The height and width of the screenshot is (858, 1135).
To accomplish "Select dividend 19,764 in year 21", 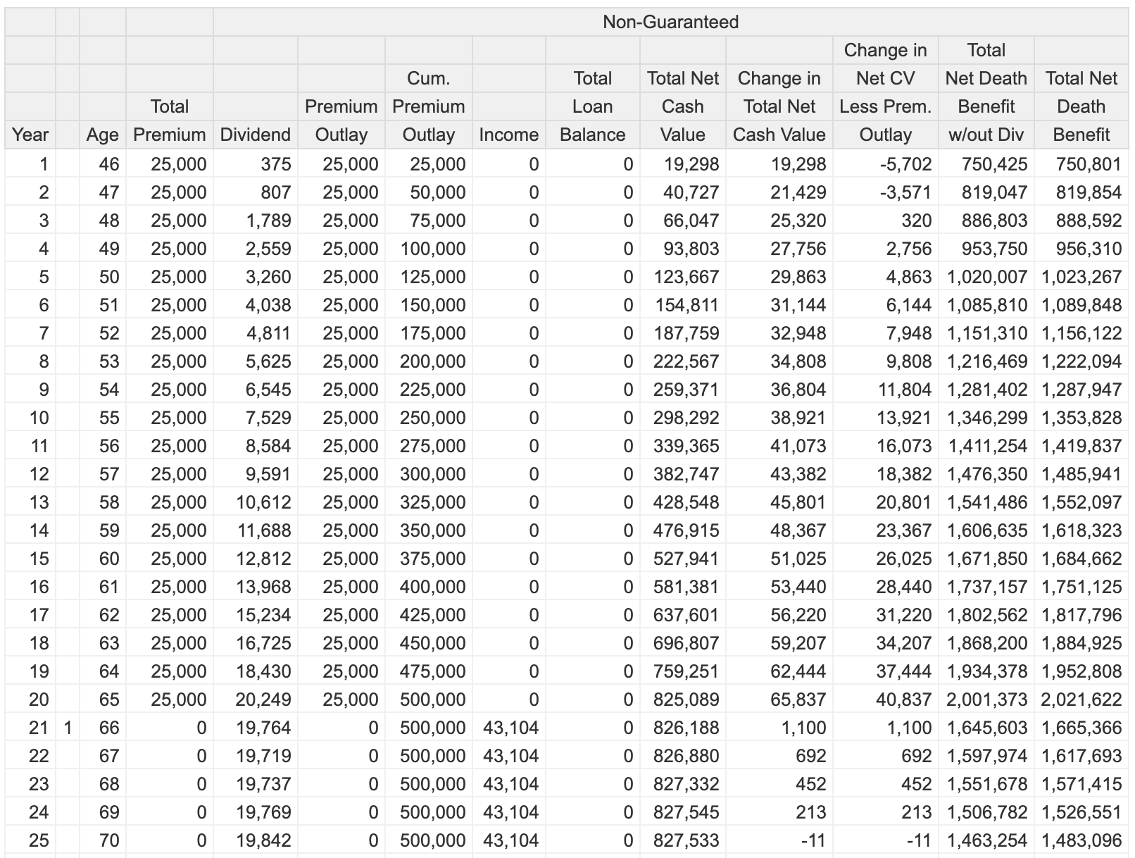I will tap(256, 728).
